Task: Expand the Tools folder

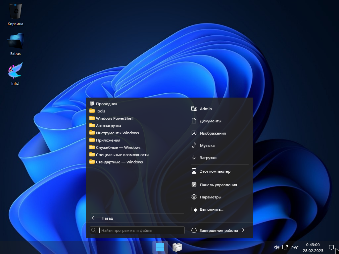Action: 97,111
